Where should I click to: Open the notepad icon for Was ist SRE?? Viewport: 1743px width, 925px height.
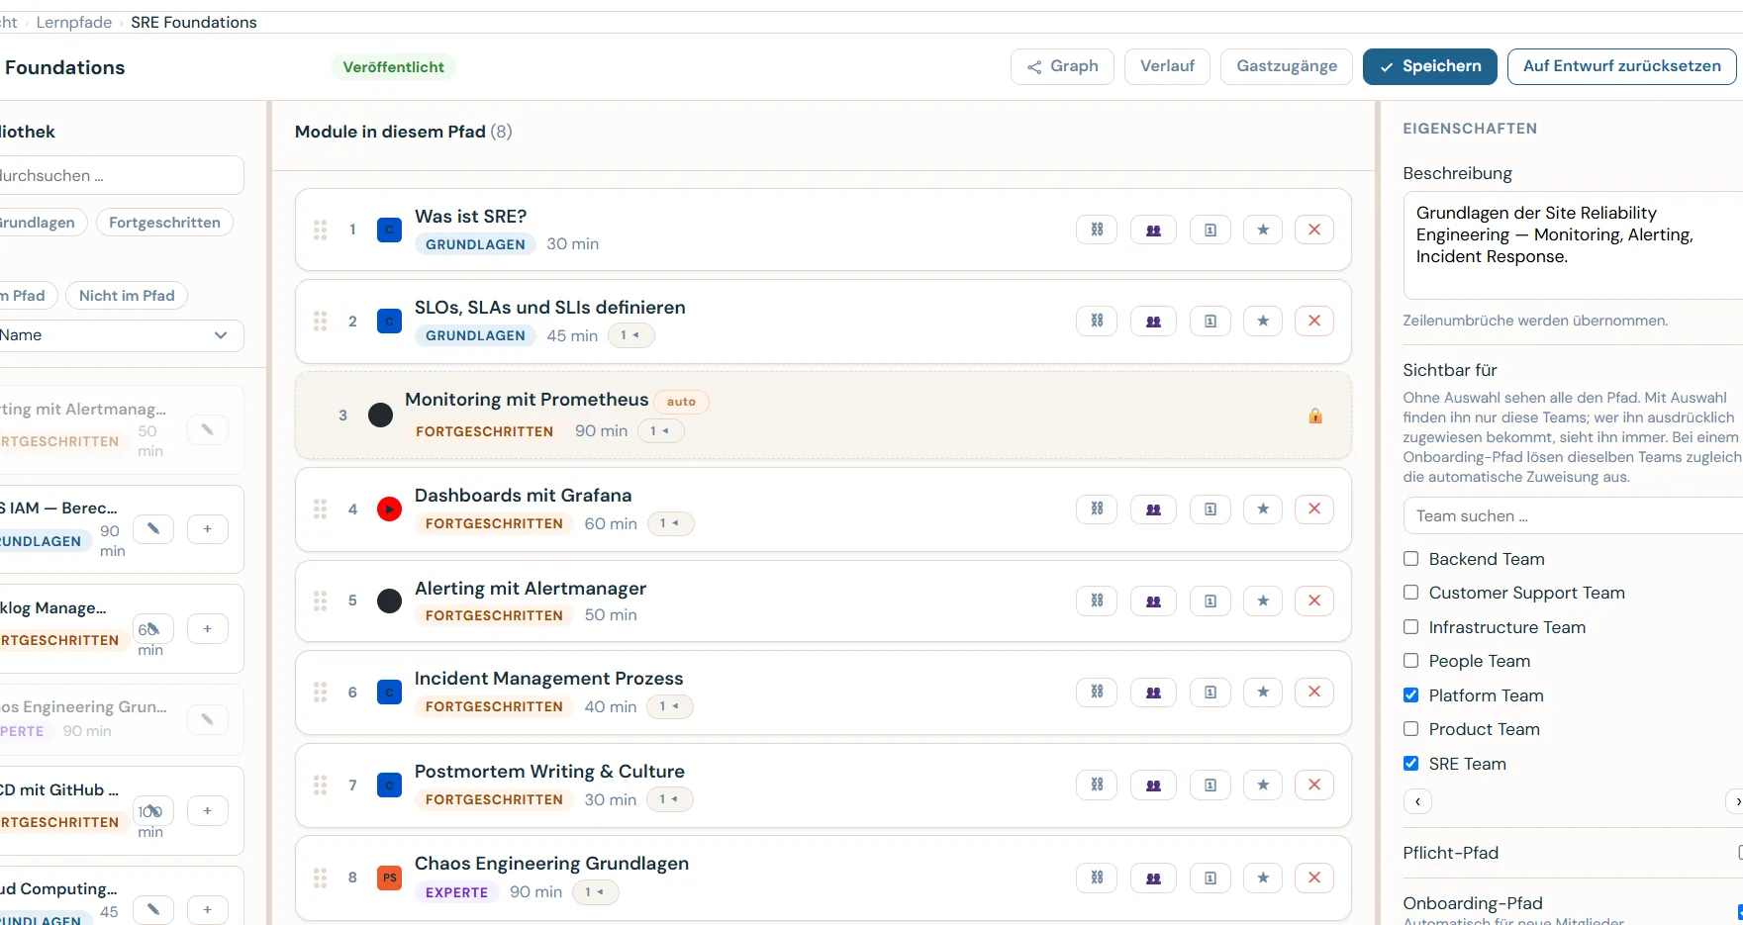coord(1210,230)
